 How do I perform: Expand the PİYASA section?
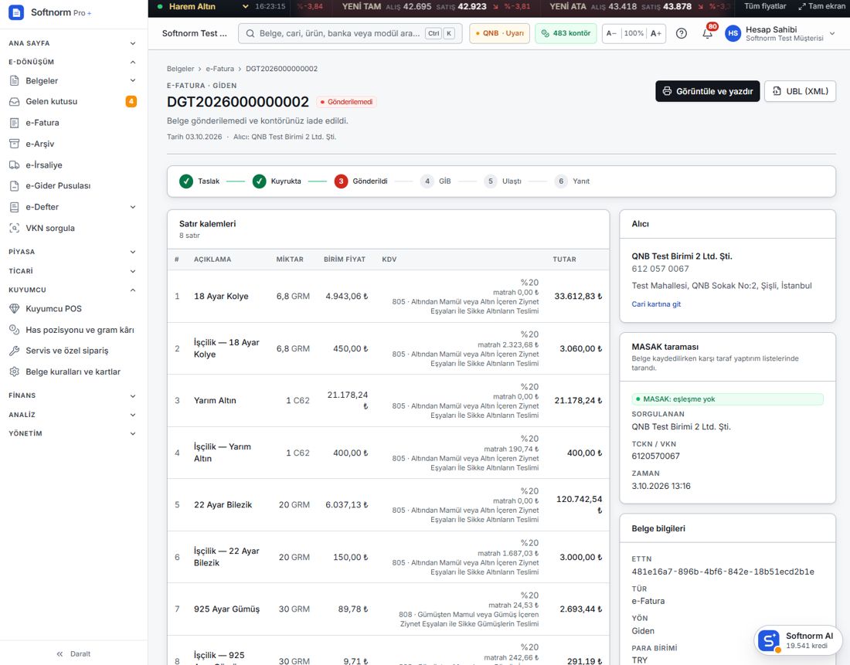(x=73, y=252)
